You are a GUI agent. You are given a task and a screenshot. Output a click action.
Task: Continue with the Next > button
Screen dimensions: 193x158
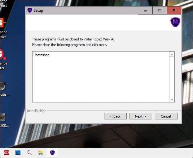(x=141, y=116)
